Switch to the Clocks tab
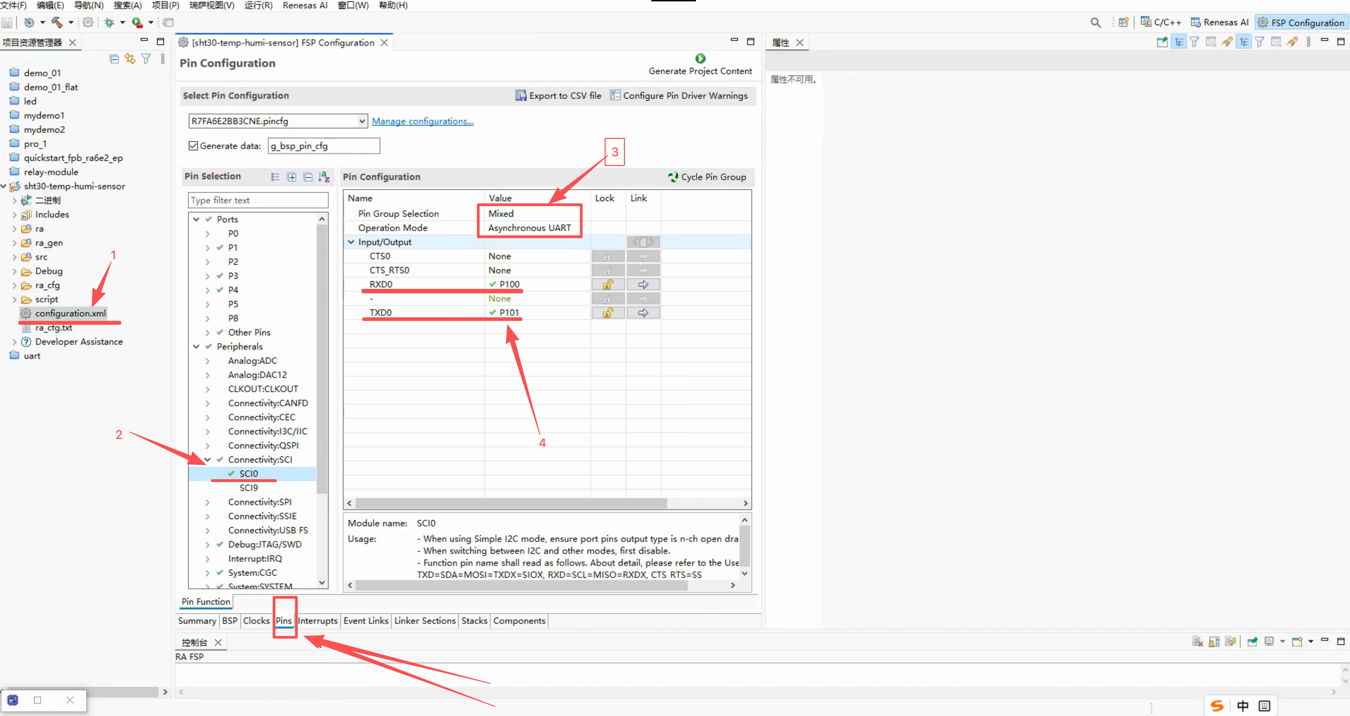The image size is (1350, 716). [x=256, y=621]
